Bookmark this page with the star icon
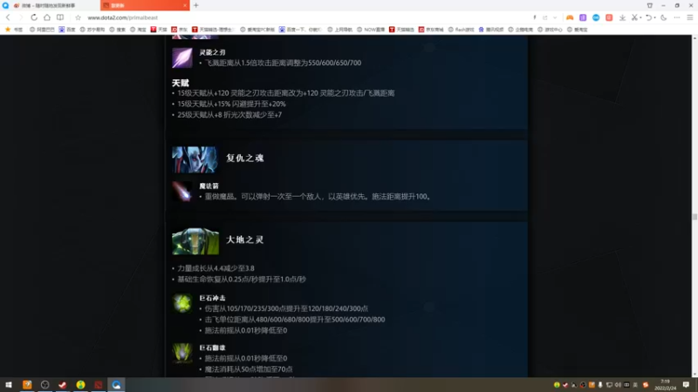Image resolution: width=698 pixels, height=392 pixels. [78, 17]
